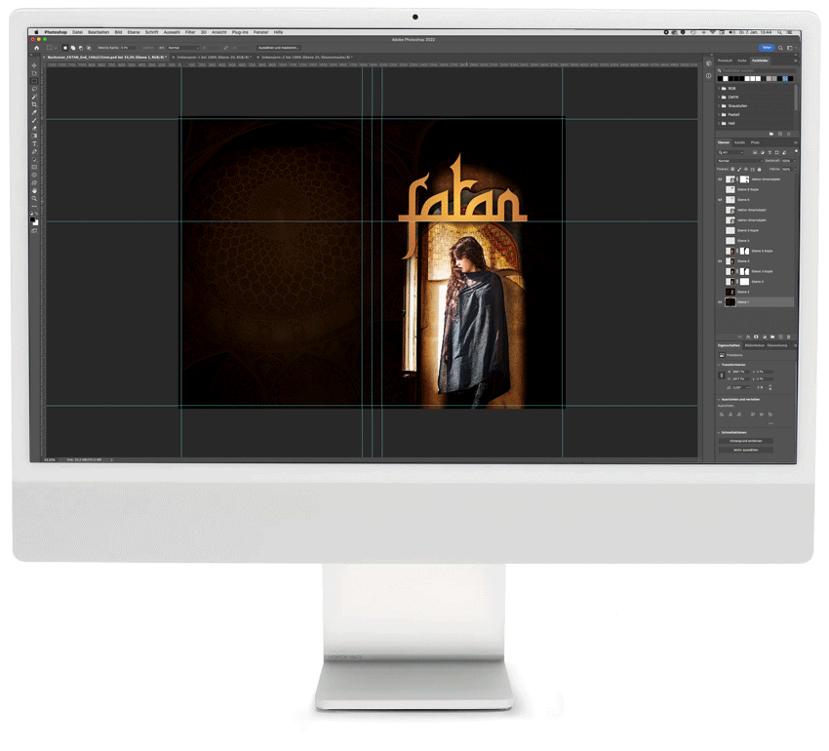Toggle visibility of Ebene 6 layer
The image size is (829, 751).
pos(721,200)
